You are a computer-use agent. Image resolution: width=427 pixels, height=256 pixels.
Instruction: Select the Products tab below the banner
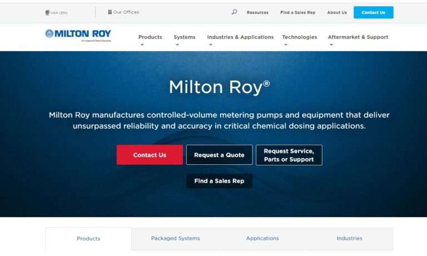(88, 239)
